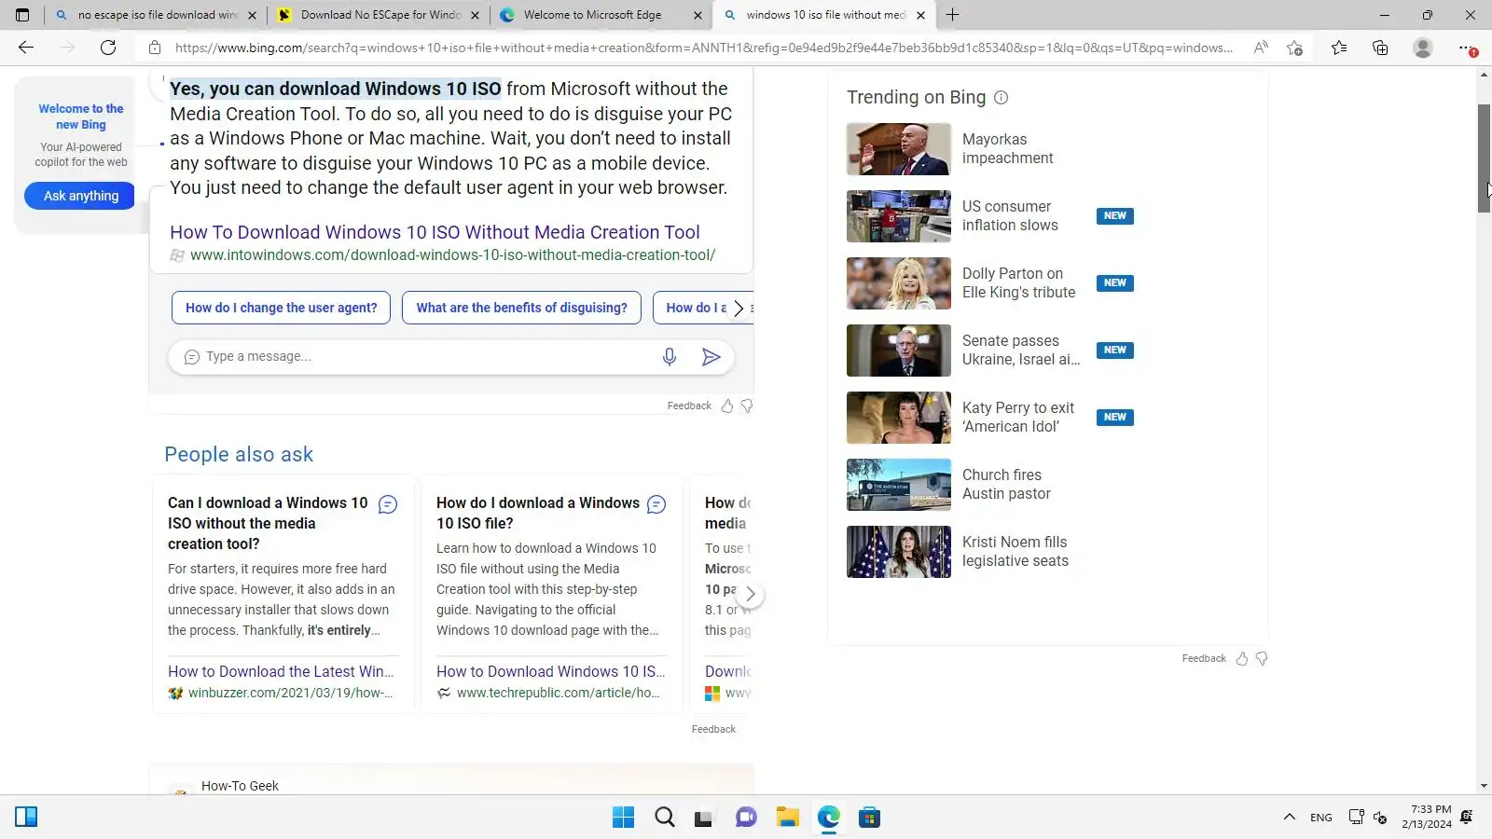Open chat for 'How do I download a Windows 10 ISO file' question

pyautogui.click(x=656, y=504)
